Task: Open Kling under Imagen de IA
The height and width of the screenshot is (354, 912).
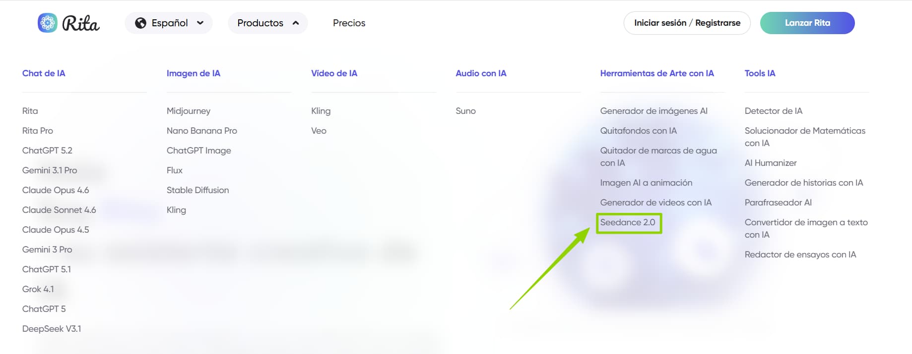Action: pyautogui.click(x=176, y=210)
